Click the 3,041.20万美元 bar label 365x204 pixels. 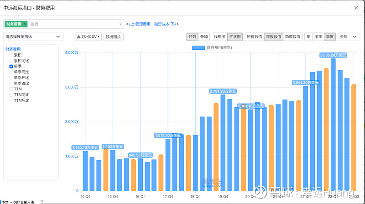pyautogui.click(x=306, y=83)
